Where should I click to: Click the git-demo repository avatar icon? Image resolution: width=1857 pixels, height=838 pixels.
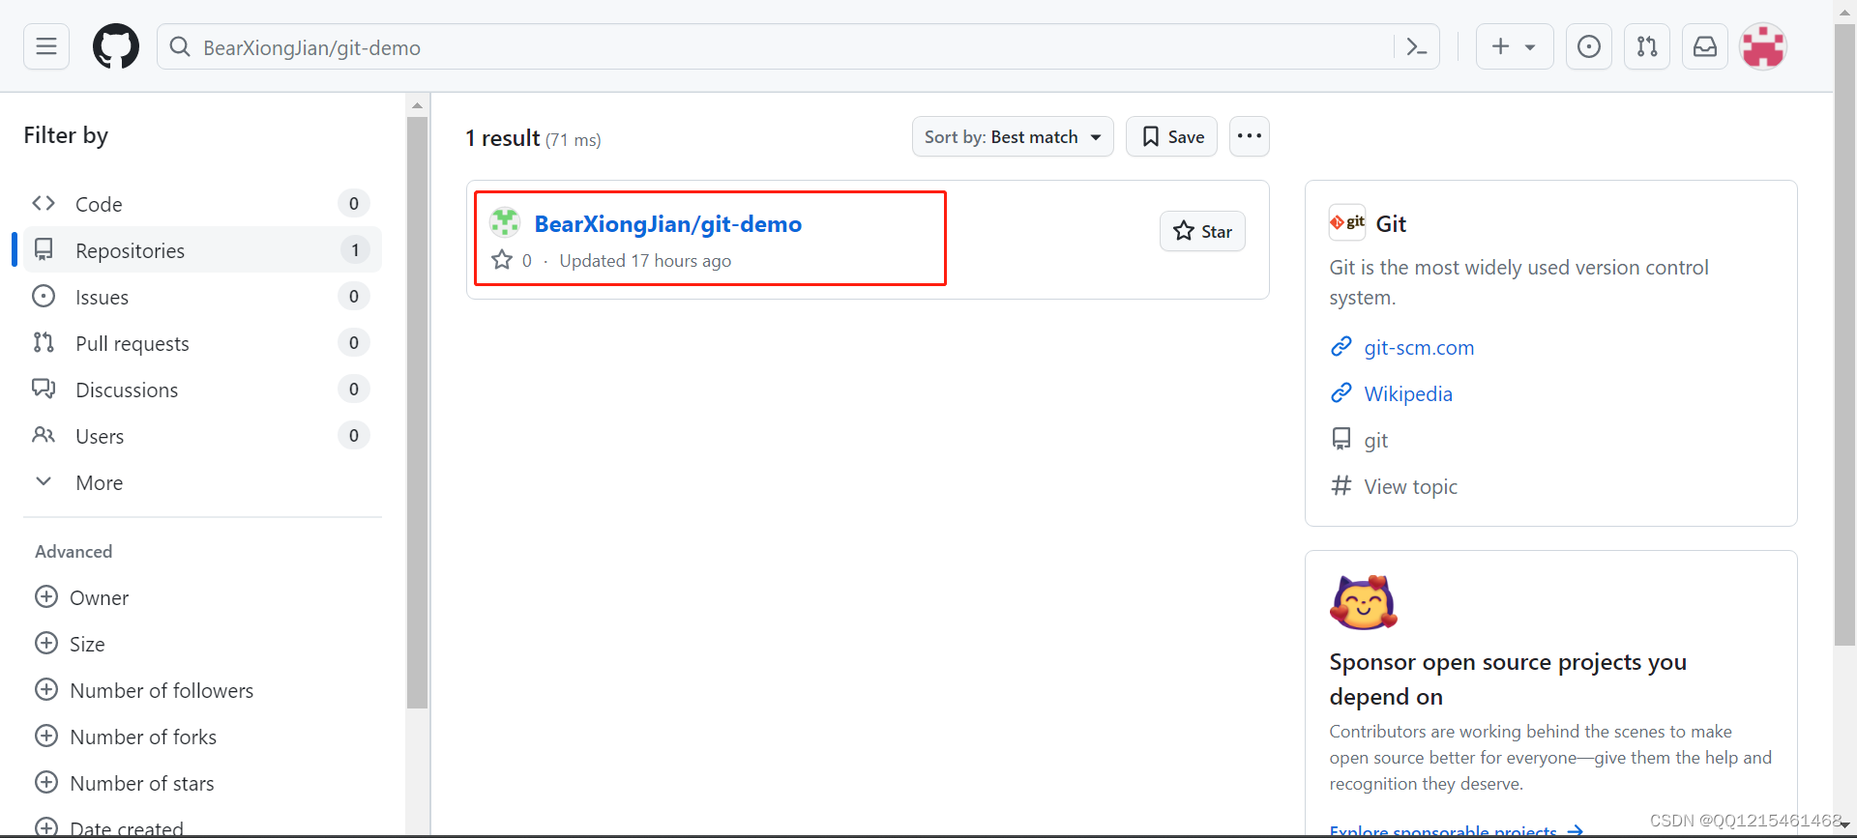pyautogui.click(x=505, y=222)
